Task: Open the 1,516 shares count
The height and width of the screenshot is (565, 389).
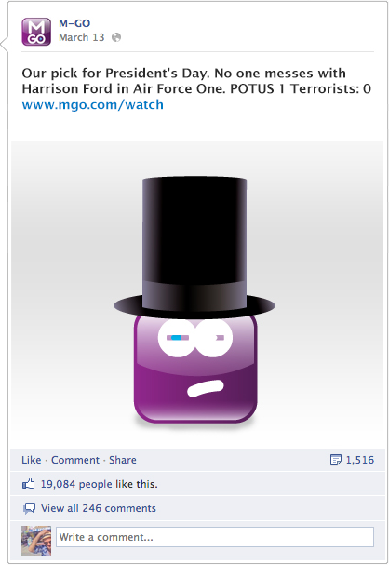Action: click(360, 460)
